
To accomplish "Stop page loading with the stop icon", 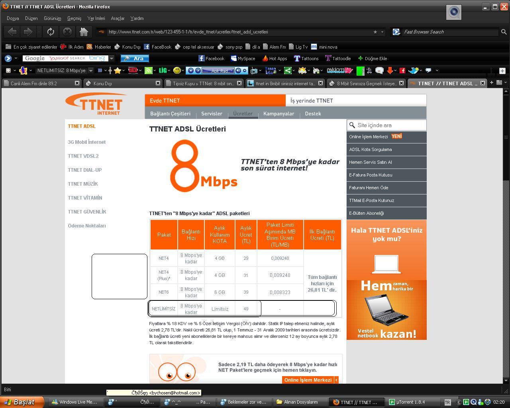I will 67,31.
